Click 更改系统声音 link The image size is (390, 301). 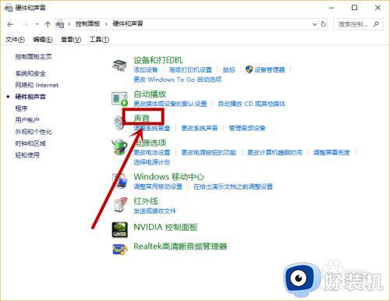[x=199, y=128]
